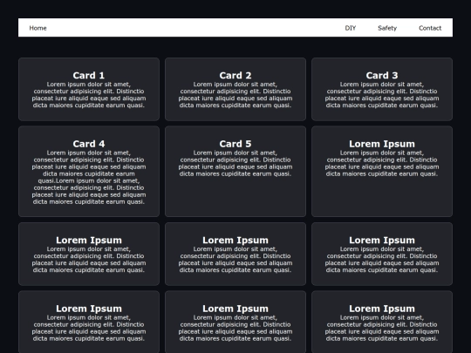Select the long paragraph inside Card 4

pos(89,178)
